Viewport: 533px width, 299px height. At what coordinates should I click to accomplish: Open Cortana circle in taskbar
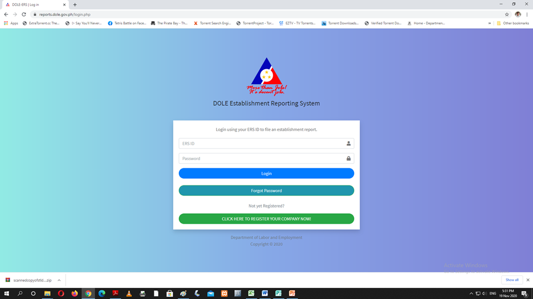(x=33, y=293)
